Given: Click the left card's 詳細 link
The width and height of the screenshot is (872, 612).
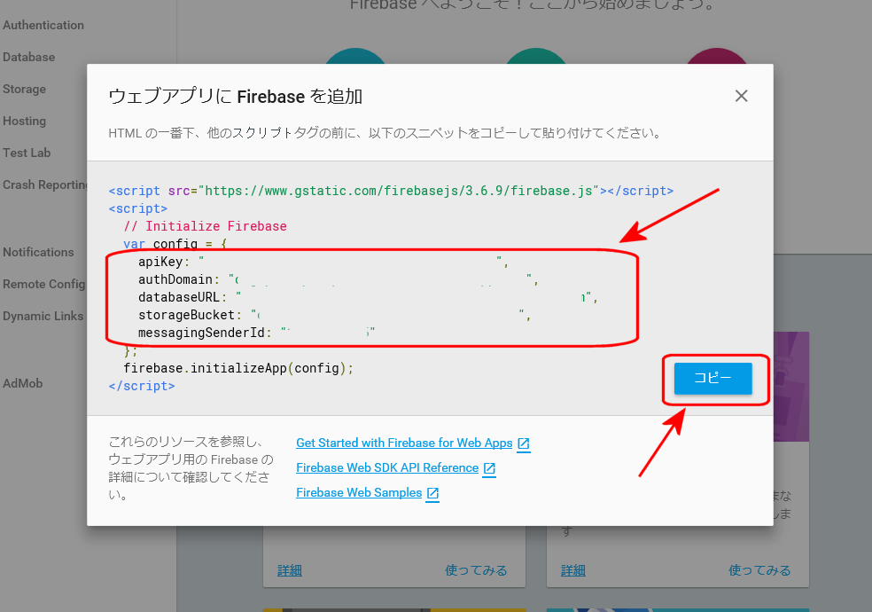Looking at the screenshot, I should click(x=290, y=570).
